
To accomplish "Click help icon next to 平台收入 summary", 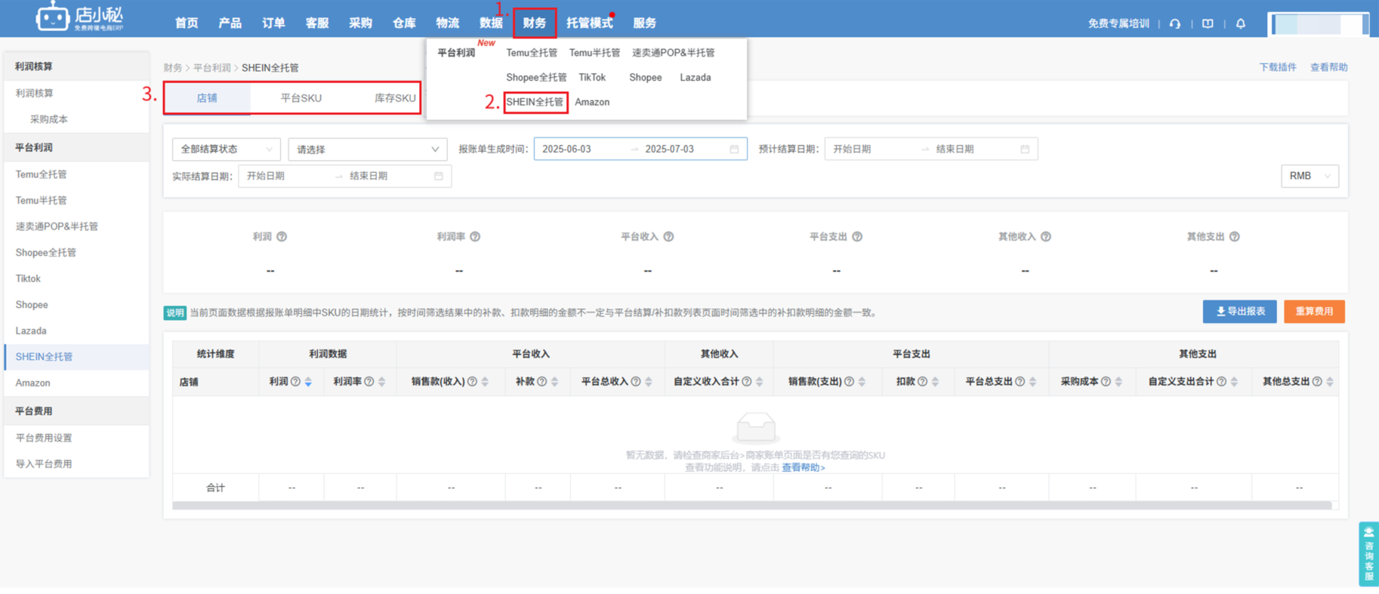I will [x=668, y=236].
